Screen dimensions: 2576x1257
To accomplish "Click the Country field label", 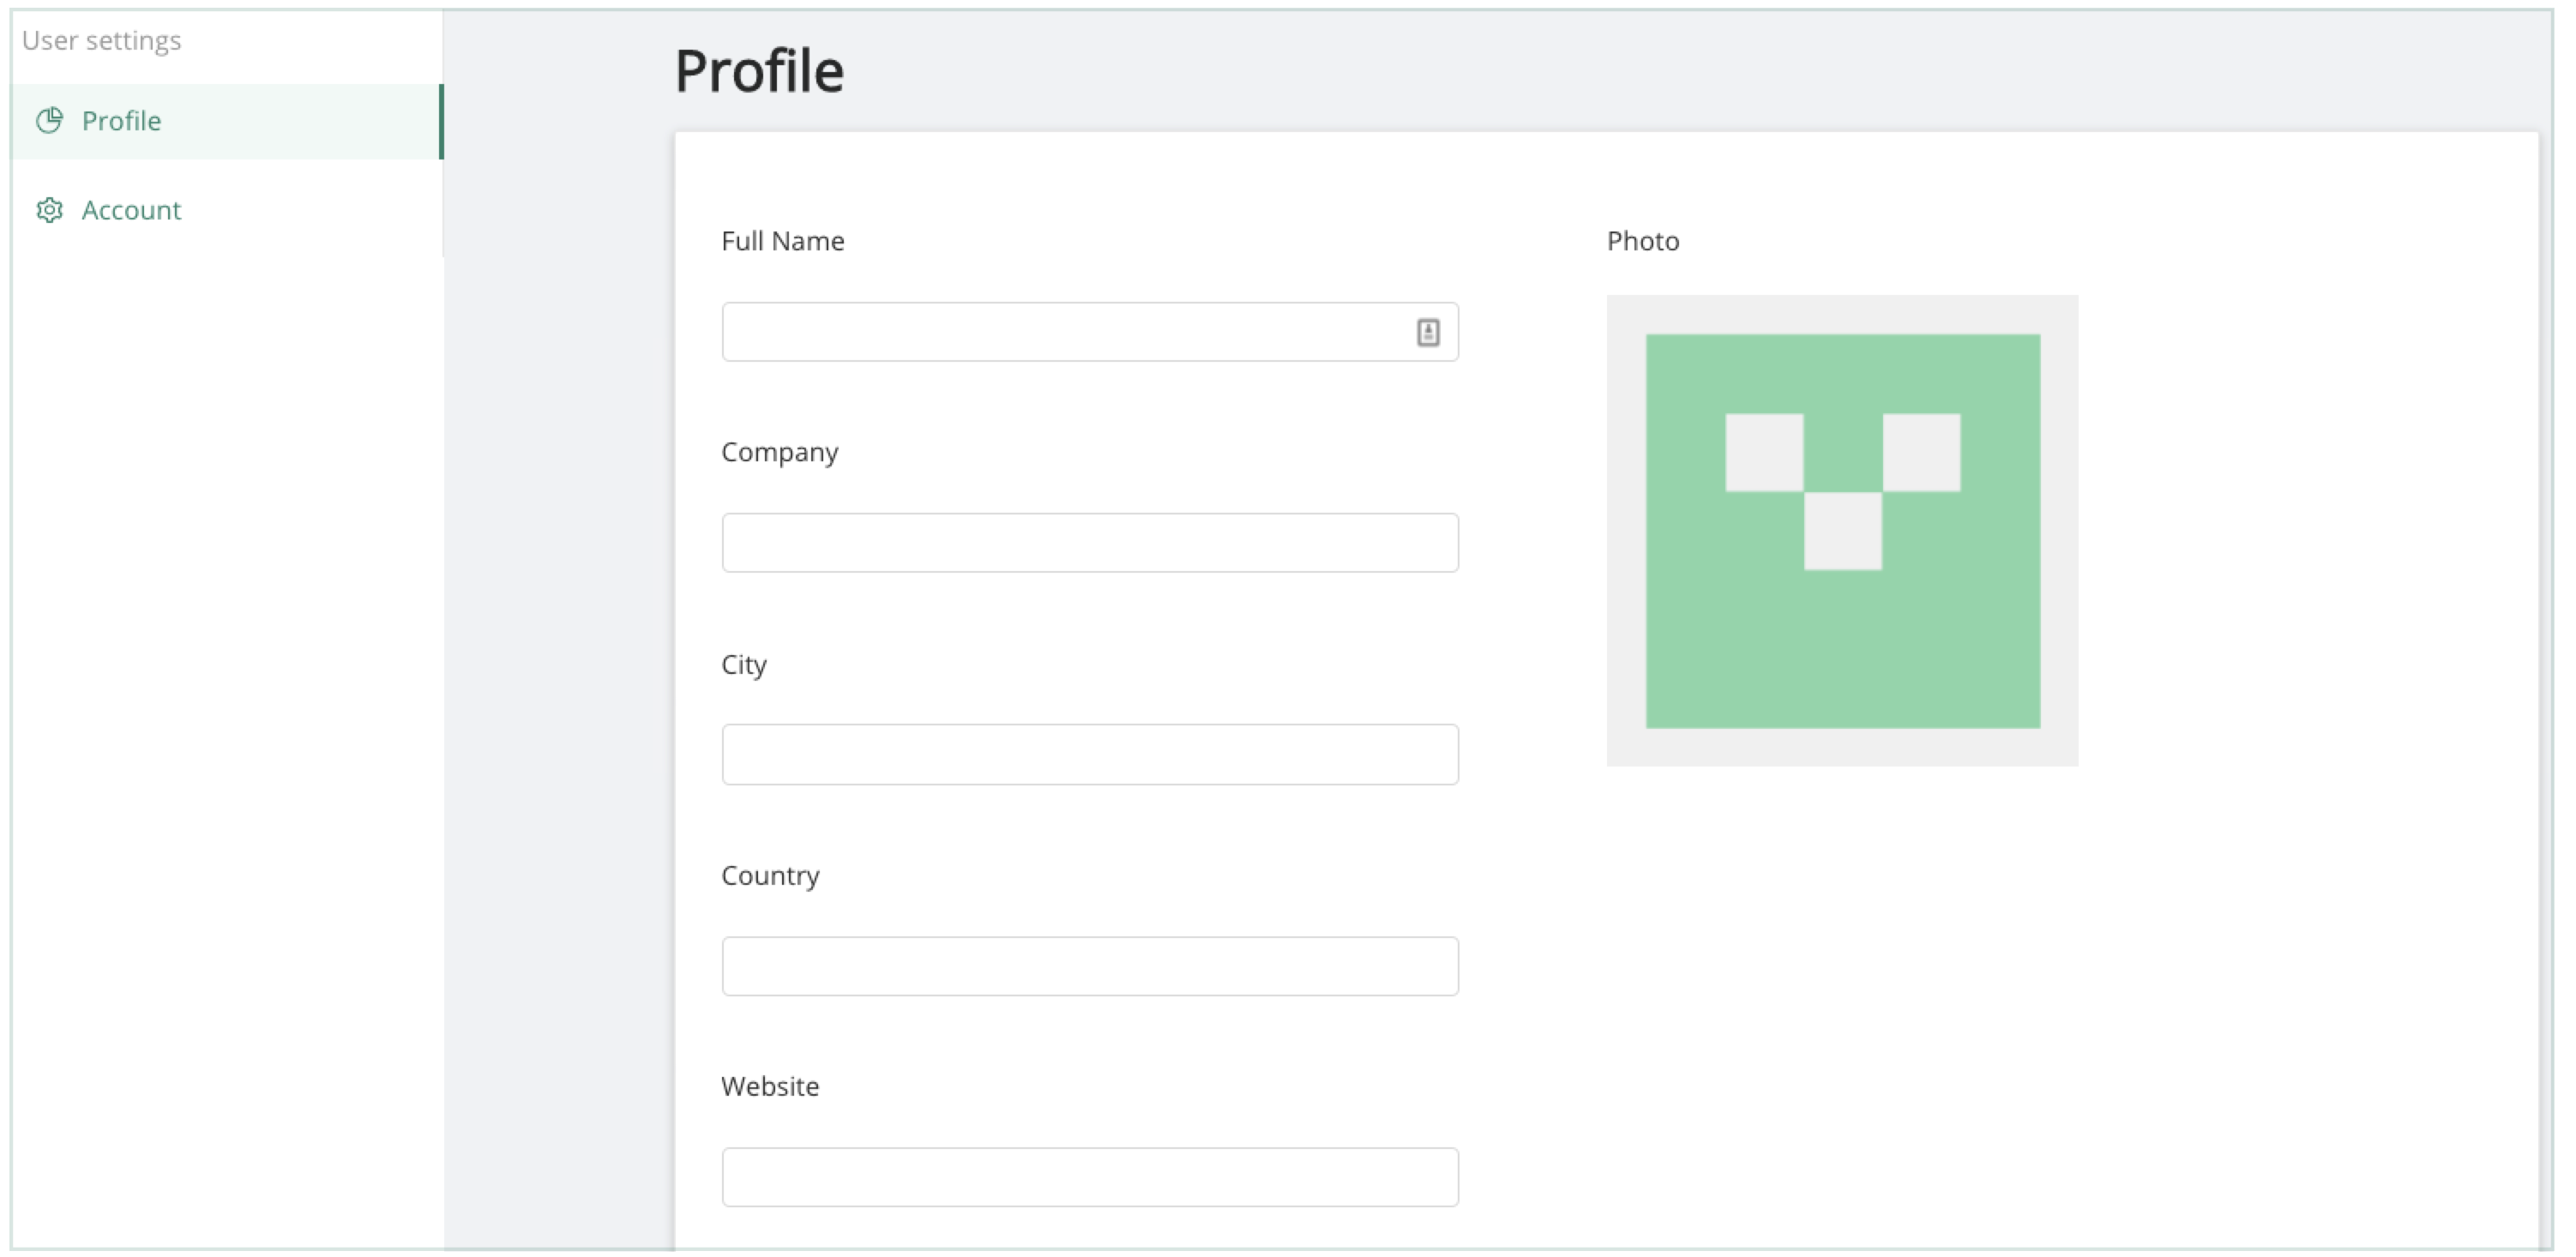I will tap(770, 875).
